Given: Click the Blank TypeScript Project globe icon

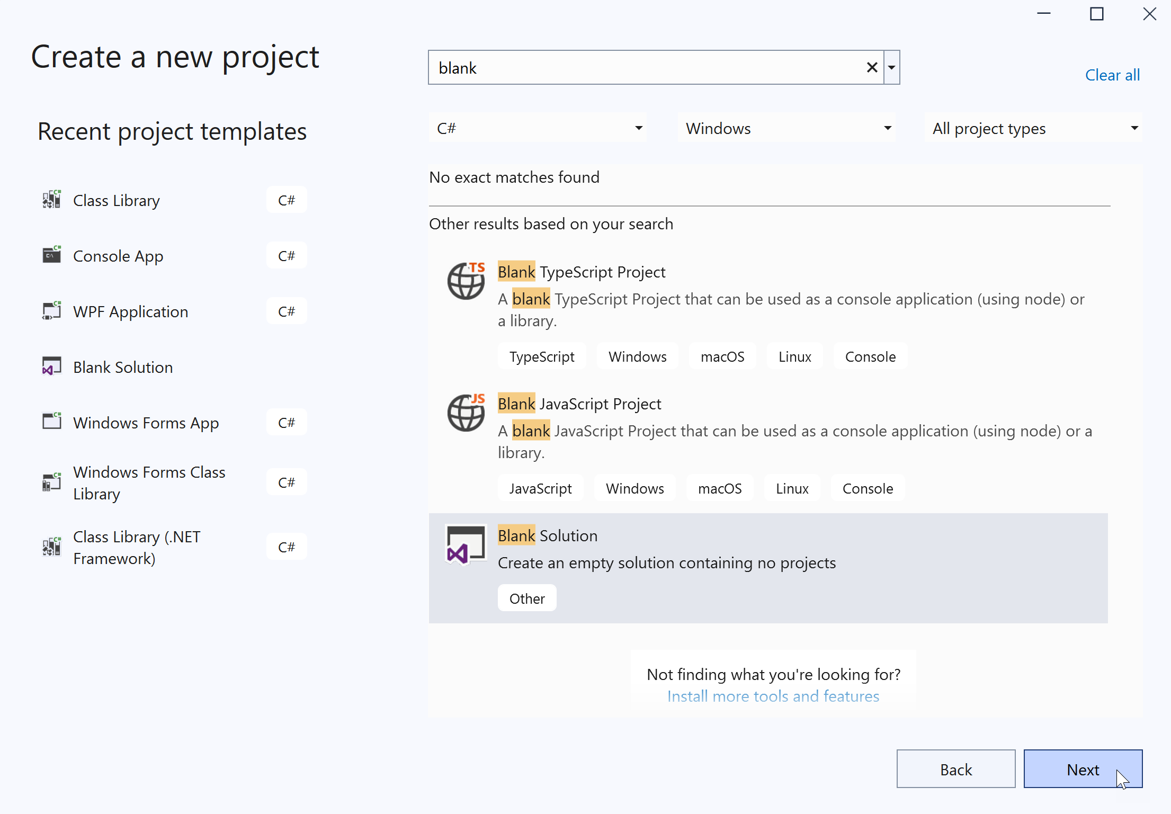Looking at the screenshot, I should coord(466,281).
